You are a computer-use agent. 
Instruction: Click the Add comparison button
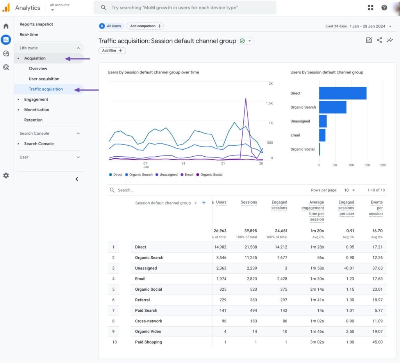click(x=145, y=26)
